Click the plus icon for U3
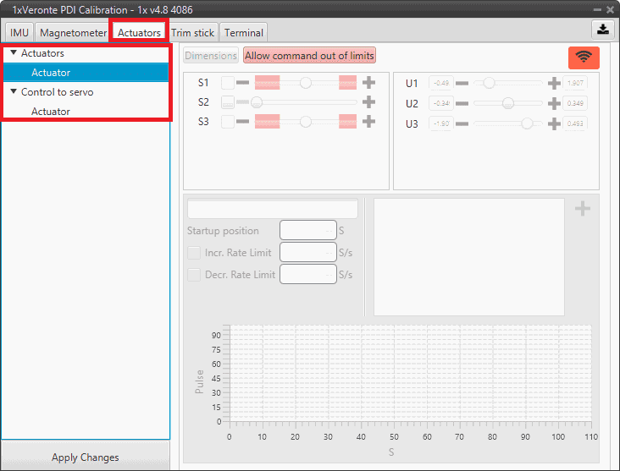The height and width of the screenshot is (471, 620). (x=554, y=123)
